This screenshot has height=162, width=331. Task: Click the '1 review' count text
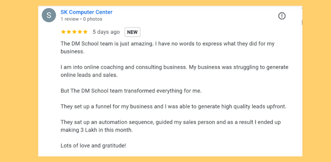point(70,19)
